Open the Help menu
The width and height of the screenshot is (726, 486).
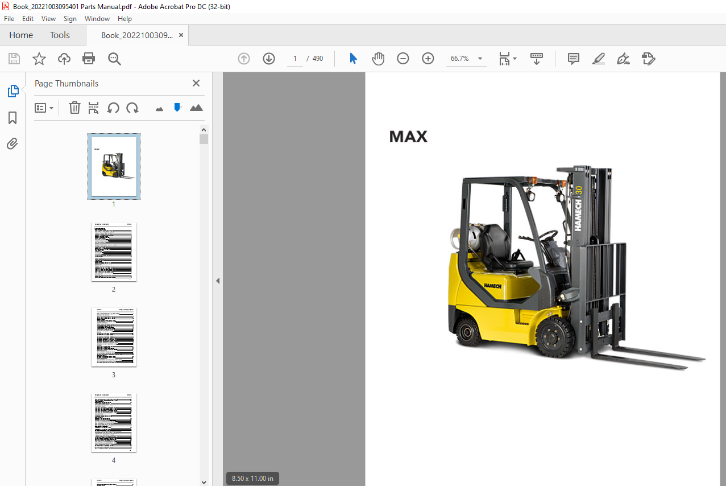point(125,19)
